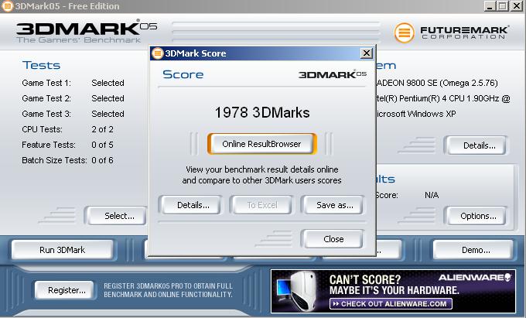
Task: Click 'Game Test 2:' label
Action: 46,98
